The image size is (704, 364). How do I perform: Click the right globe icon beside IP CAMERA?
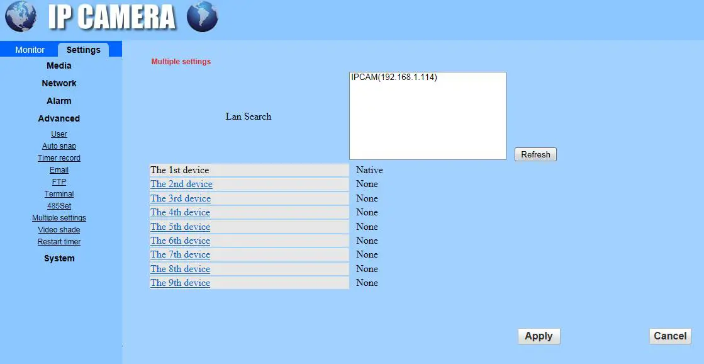pyautogui.click(x=201, y=18)
